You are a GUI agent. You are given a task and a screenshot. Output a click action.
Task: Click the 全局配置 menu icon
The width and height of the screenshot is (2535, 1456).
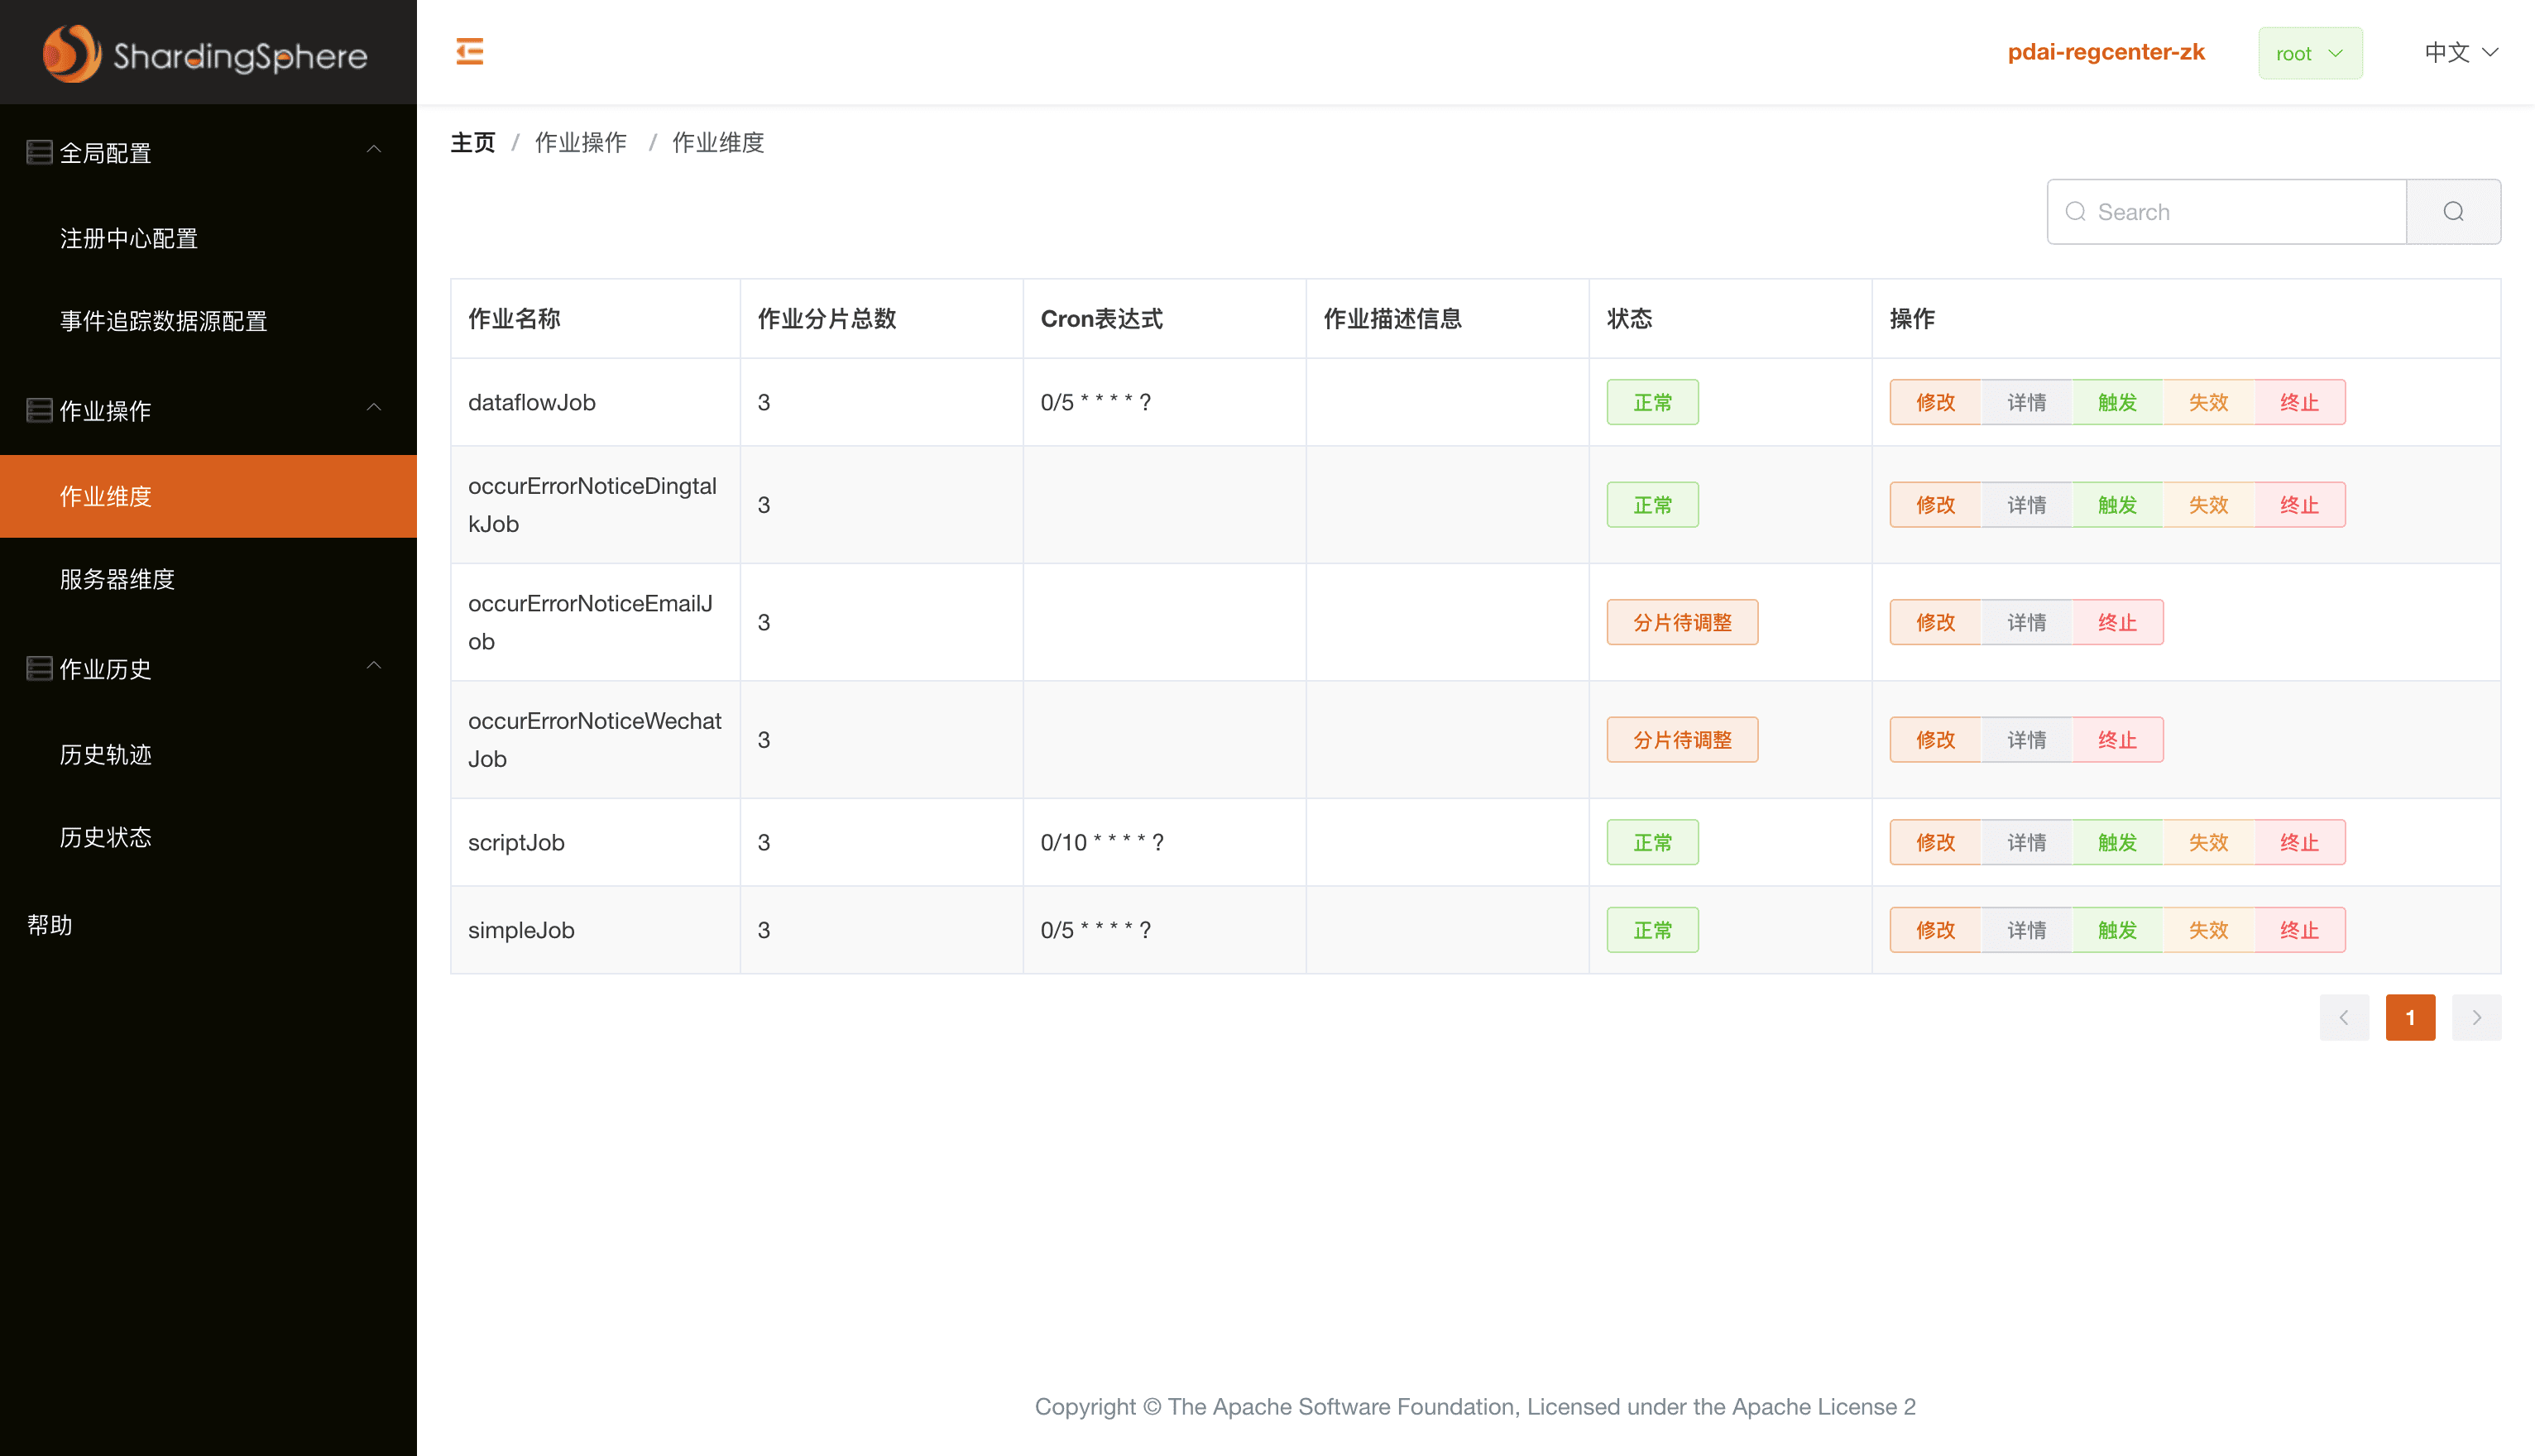coord(39,152)
